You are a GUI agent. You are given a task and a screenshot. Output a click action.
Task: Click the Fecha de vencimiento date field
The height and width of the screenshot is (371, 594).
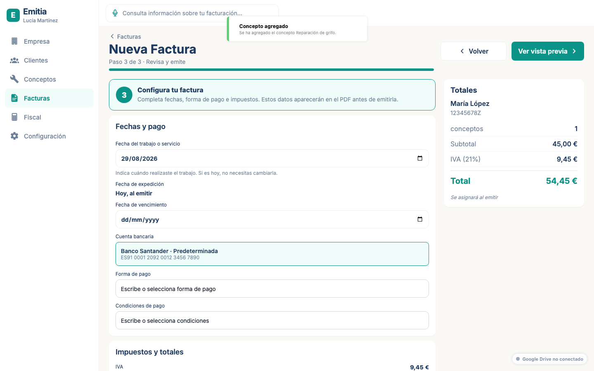click(x=272, y=219)
